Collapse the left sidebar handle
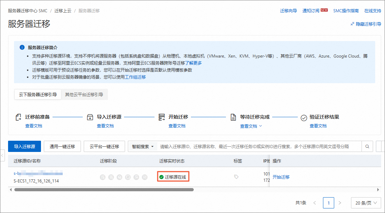The height and width of the screenshot is (213, 385). 2,155
